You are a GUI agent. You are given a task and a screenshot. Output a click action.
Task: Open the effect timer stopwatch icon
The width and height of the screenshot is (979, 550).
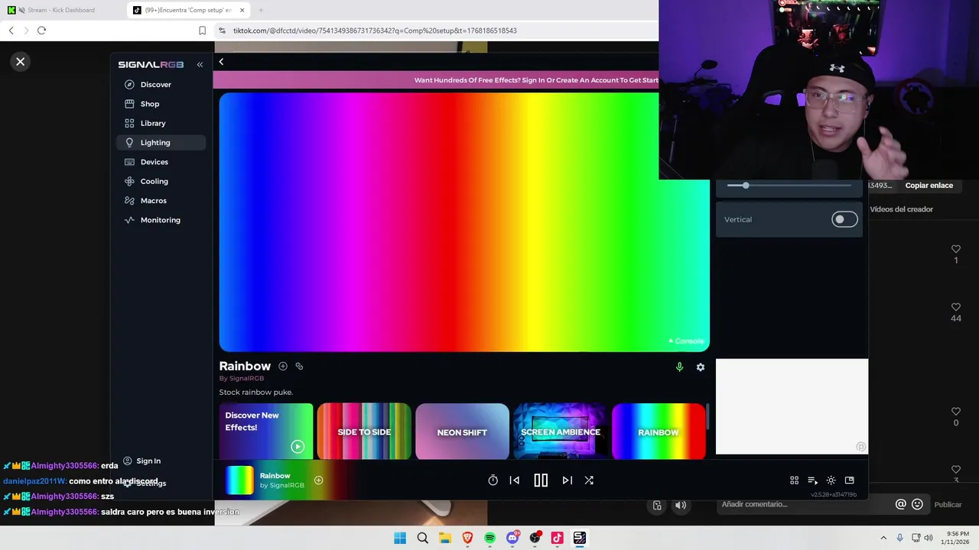pyautogui.click(x=493, y=480)
